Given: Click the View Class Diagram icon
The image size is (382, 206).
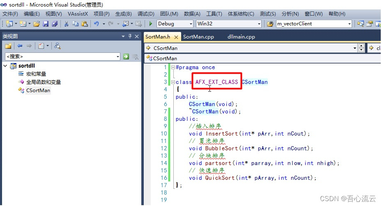Looking at the screenshot, I should coord(58,46).
